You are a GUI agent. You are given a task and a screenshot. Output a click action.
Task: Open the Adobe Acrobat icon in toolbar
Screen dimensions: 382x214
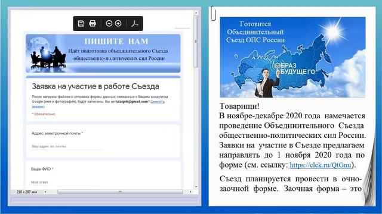(x=134, y=23)
